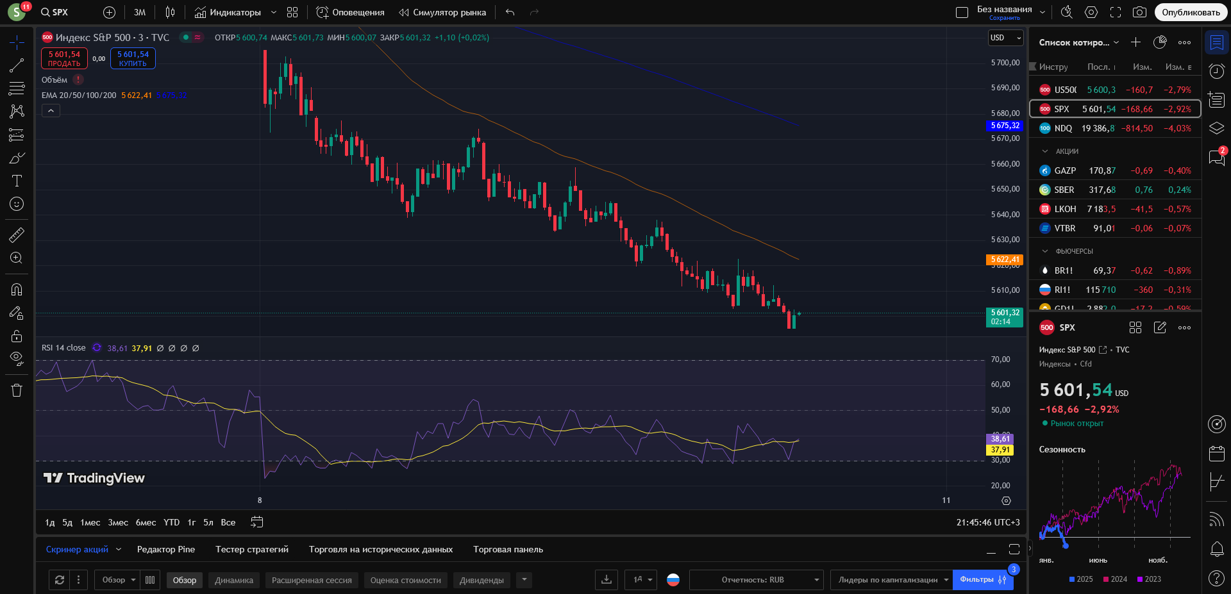Toggle the 2023 seasonality series

[x=1149, y=579]
